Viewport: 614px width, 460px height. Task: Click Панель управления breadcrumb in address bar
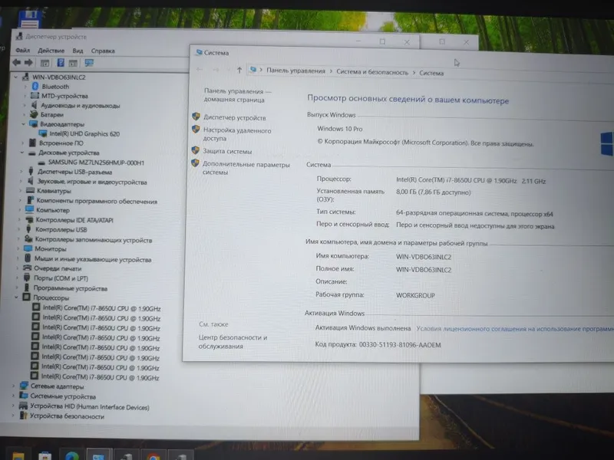[x=295, y=71]
